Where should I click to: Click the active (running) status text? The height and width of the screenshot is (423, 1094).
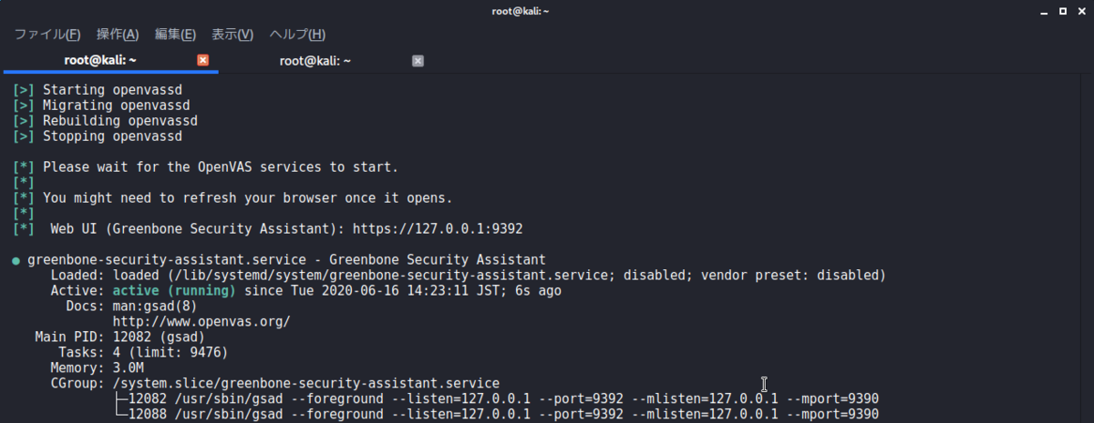pos(174,290)
